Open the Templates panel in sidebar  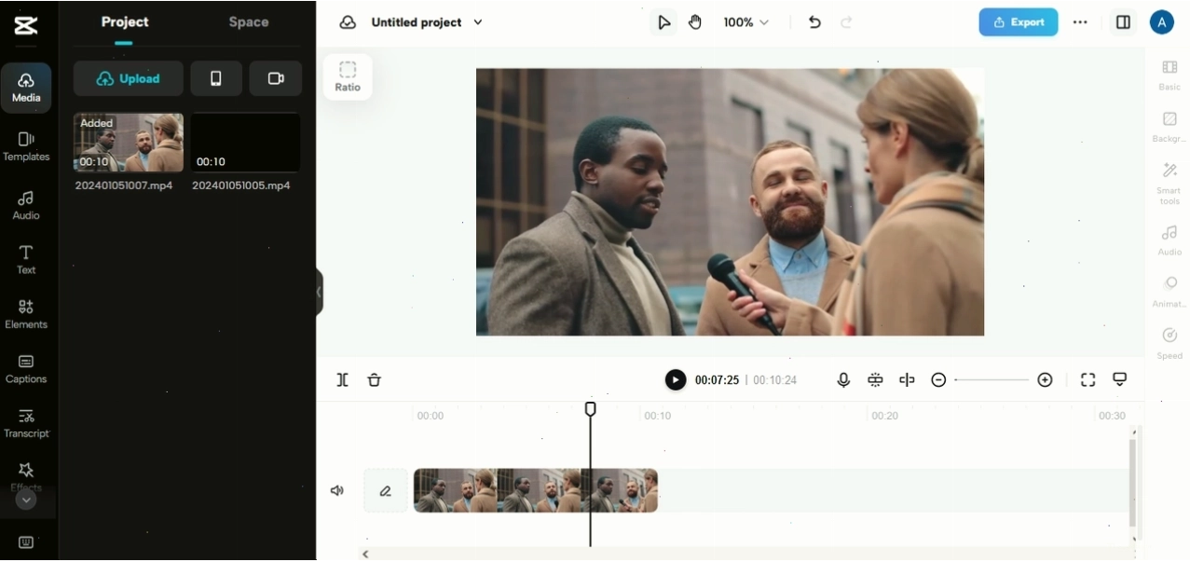tap(26, 146)
